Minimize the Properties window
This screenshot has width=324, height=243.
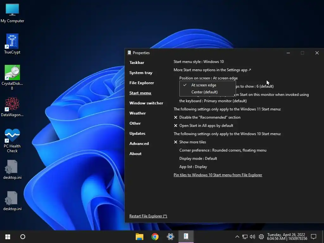click(x=288, y=53)
